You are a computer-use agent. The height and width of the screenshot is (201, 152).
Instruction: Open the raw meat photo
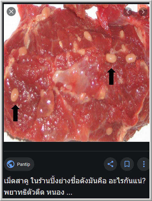coord(76,73)
